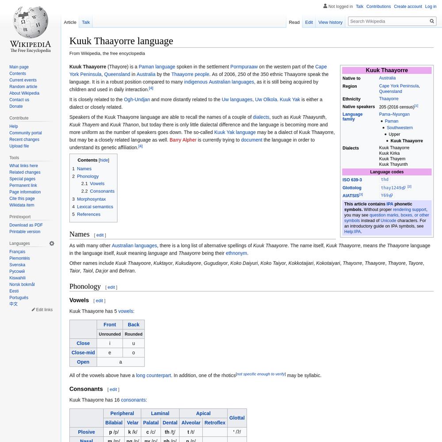Viewport: 442px width, 442px height.
Task: Edit the Vowels section
Action: tap(99, 301)
